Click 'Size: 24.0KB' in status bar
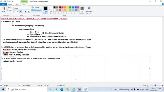Viewport: 164px width, 92px height. tap(61, 86)
